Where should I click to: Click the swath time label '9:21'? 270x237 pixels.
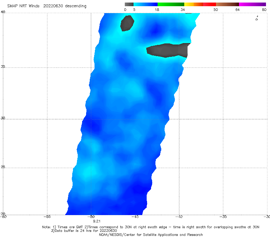pyautogui.click(x=97, y=221)
